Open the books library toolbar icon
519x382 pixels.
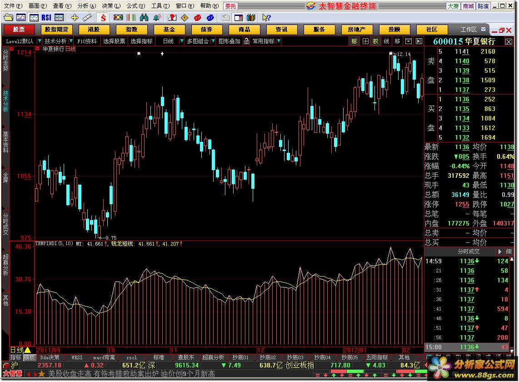pyautogui.click(x=251, y=18)
